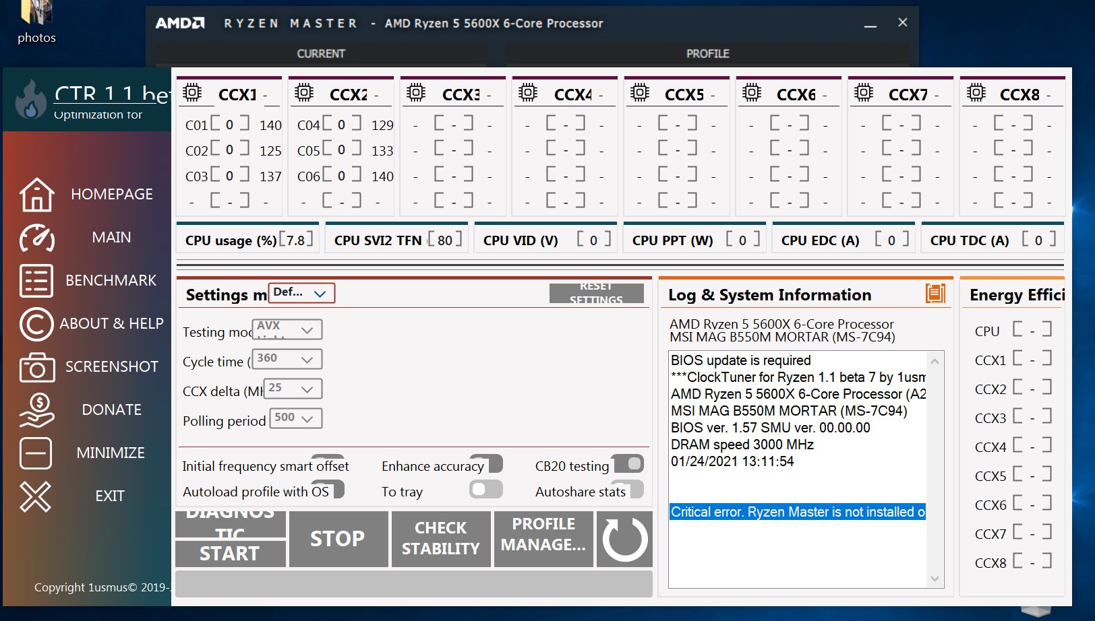
Task: Click the CCX8 chip icon
Action: [x=976, y=92]
